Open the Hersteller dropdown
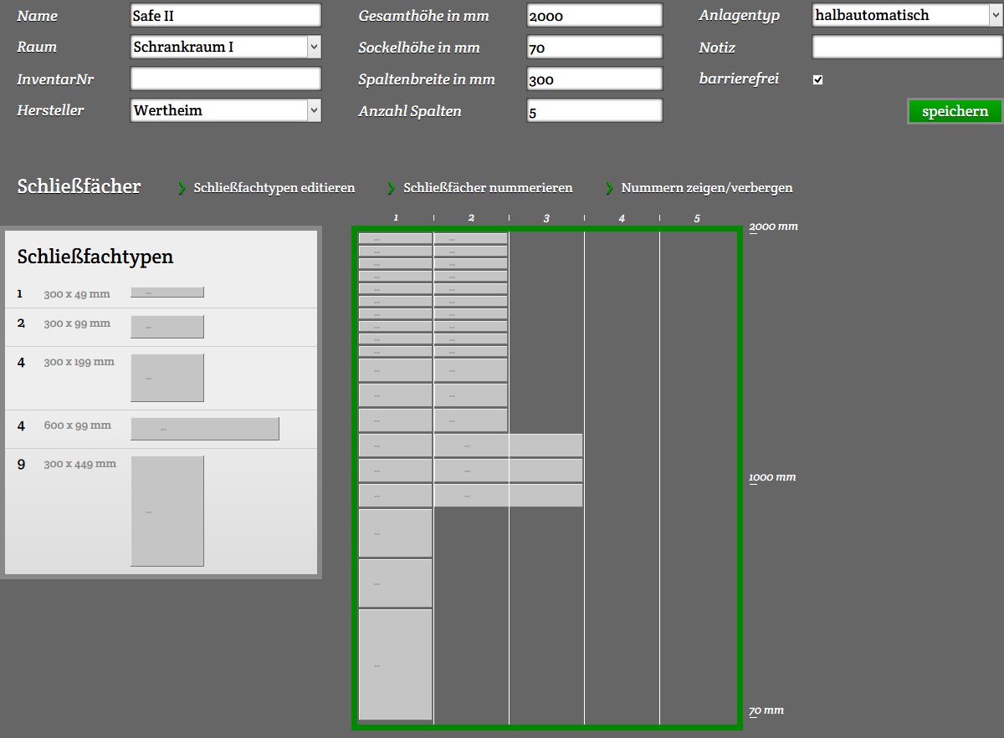This screenshot has height=738, width=1004. point(226,110)
